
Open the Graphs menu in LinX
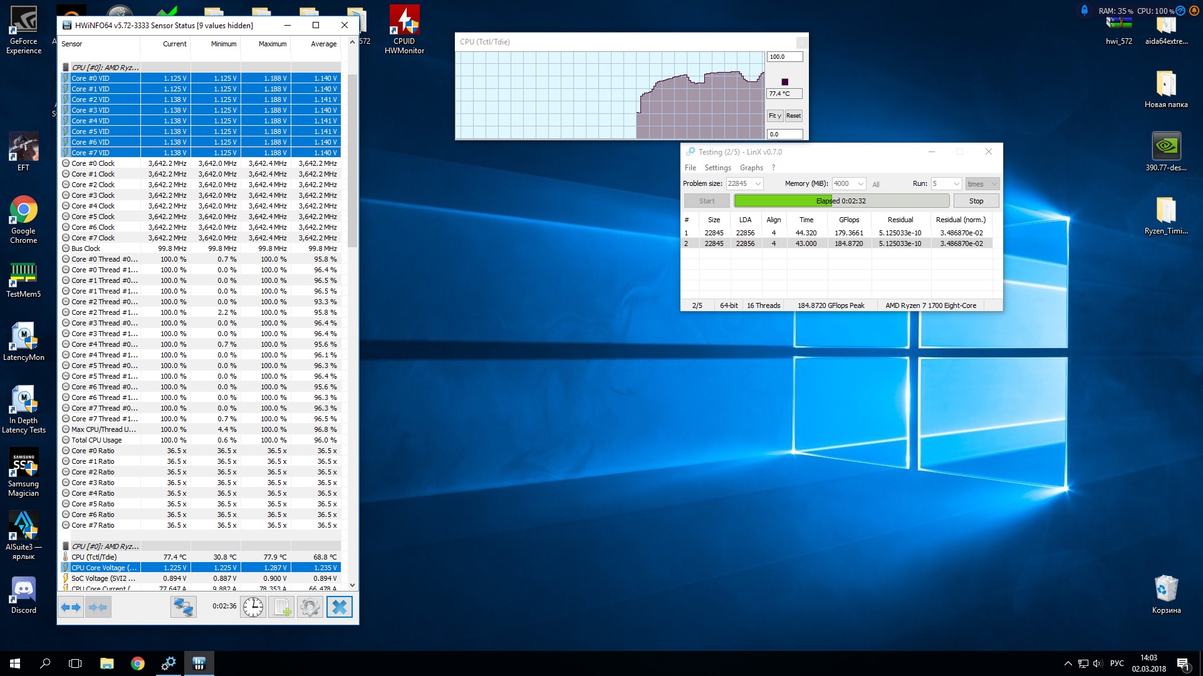pos(751,168)
